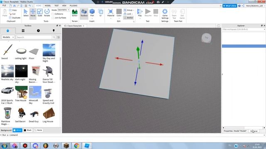Viewport: 266px width, 149px height.
Task: Expand the Lock dropdown arrow
Action: 132,14
